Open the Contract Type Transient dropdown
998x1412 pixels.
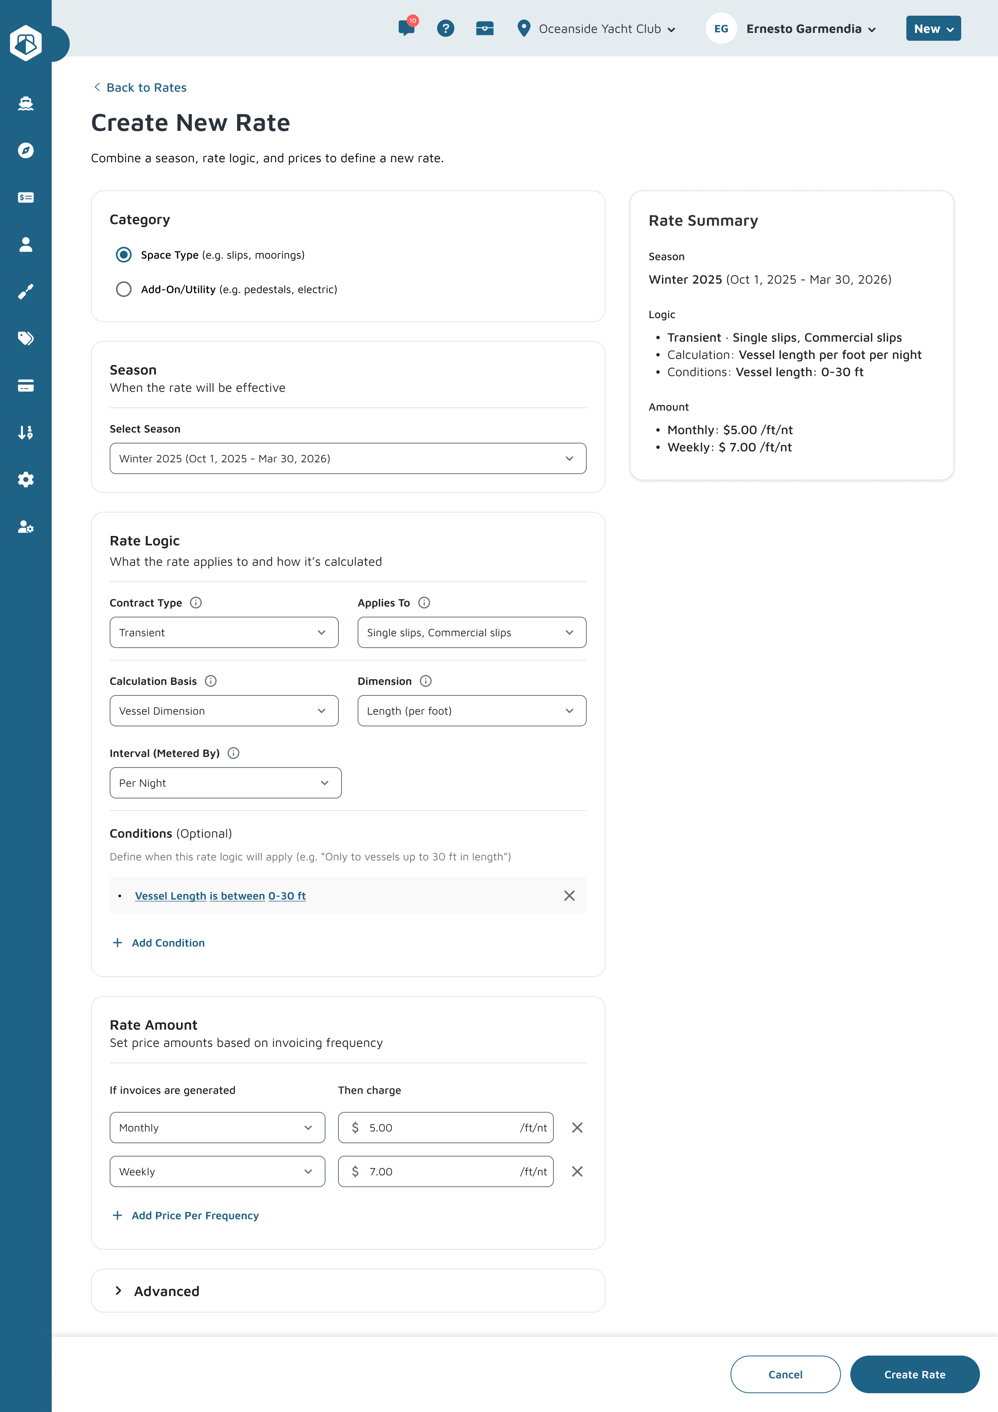224,632
